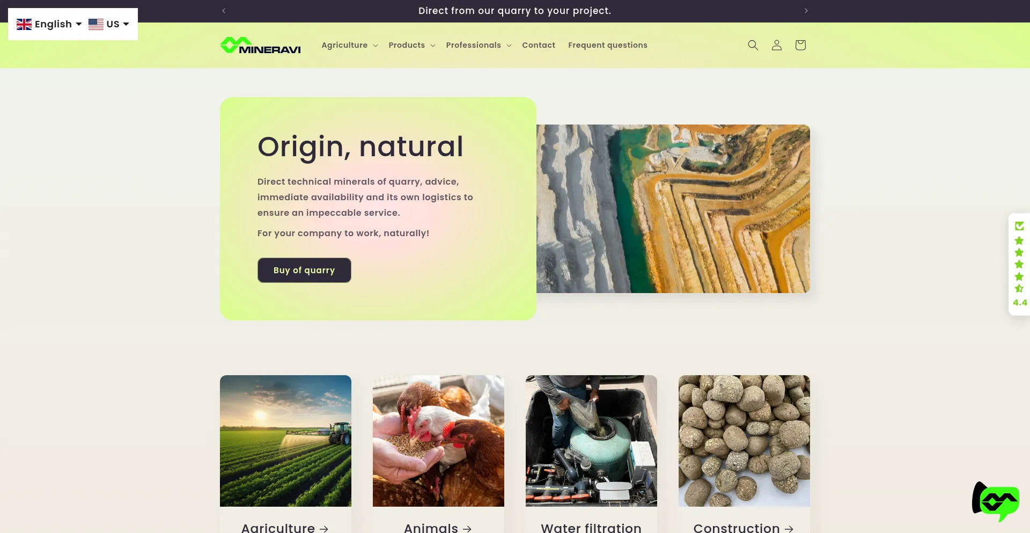Go to the Contact page
Image resolution: width=1030 pixels, height=533 pixels.
pyautogui.click(x=539, y=45)
